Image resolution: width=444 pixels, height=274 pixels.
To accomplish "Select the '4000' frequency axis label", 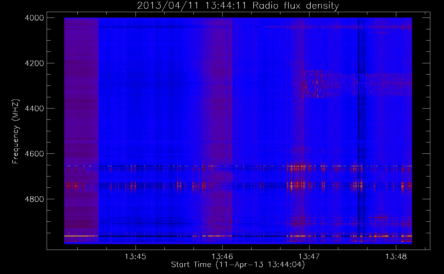I will click(34, 18).
